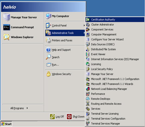Click the Event Viewer icon
This screenshot has height=127, width=145.
(88, 54)
